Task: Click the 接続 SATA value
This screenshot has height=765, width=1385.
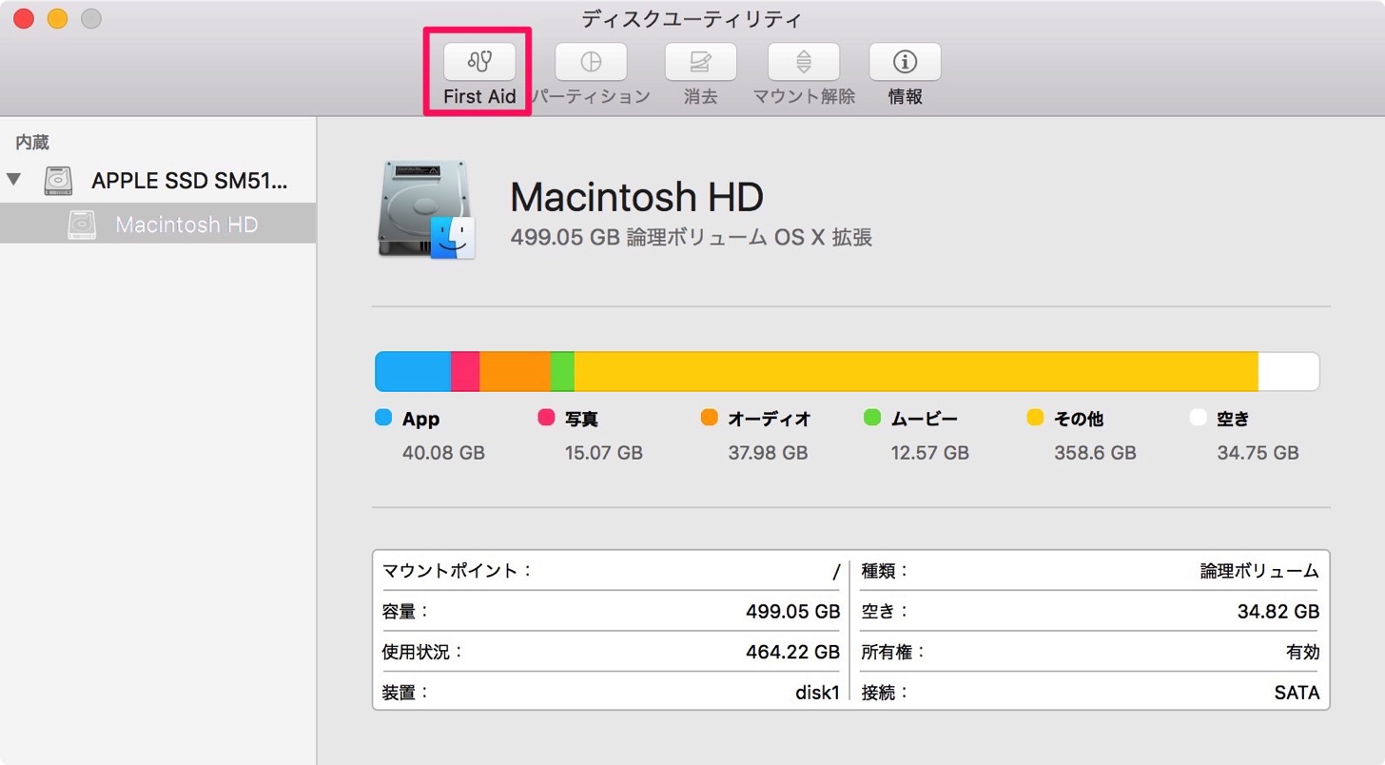Action: pos(1297,693)
